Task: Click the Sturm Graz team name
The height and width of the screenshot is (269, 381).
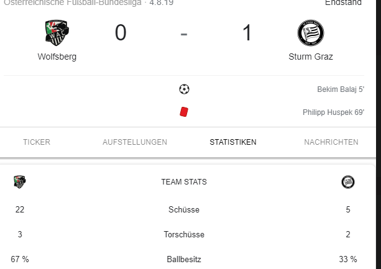Action: click(311, 57)
